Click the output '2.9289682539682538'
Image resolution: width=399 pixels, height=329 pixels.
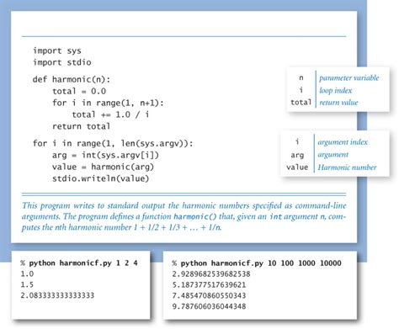[x=211, y=273]
